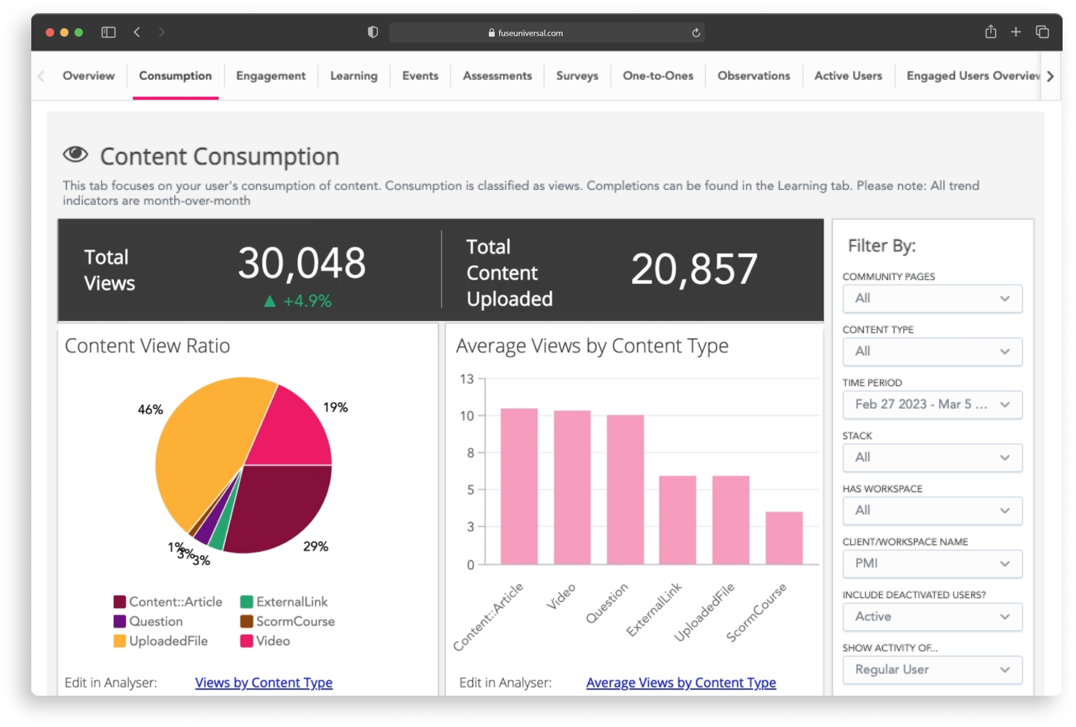
Task: Click the back navigation arrow
Action: [137, 32]
